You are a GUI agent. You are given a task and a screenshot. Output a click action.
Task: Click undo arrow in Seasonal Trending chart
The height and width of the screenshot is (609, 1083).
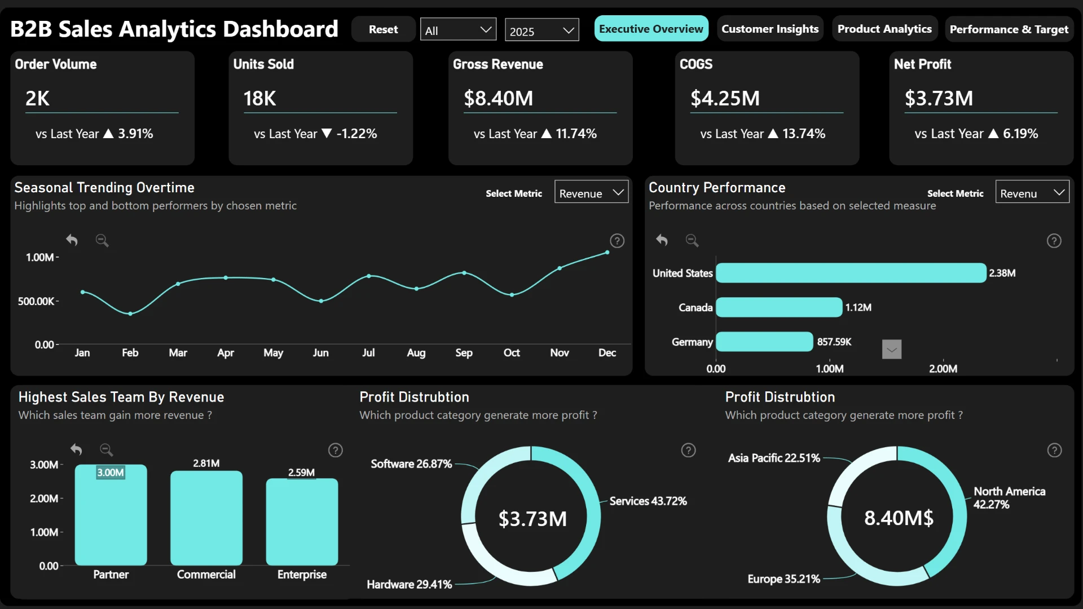pos(72,240)
